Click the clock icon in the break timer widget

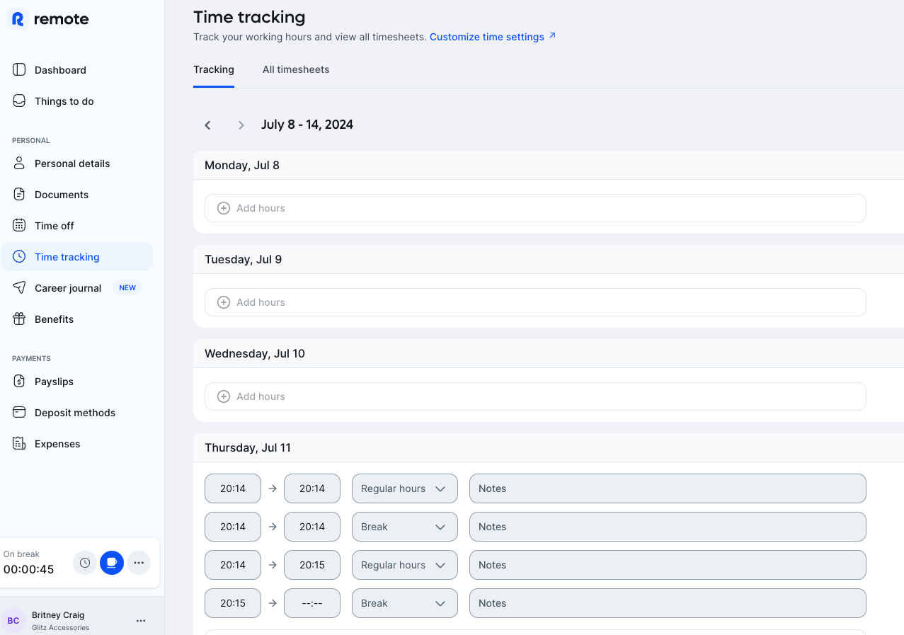tap(85, 563)
